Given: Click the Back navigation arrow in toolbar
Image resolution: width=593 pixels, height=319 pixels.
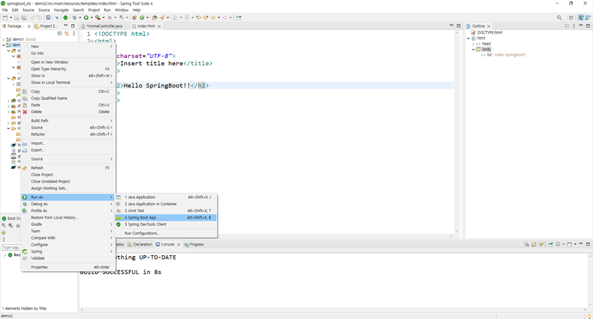Looking at the screenshot, I should click(x=213, y=17).
